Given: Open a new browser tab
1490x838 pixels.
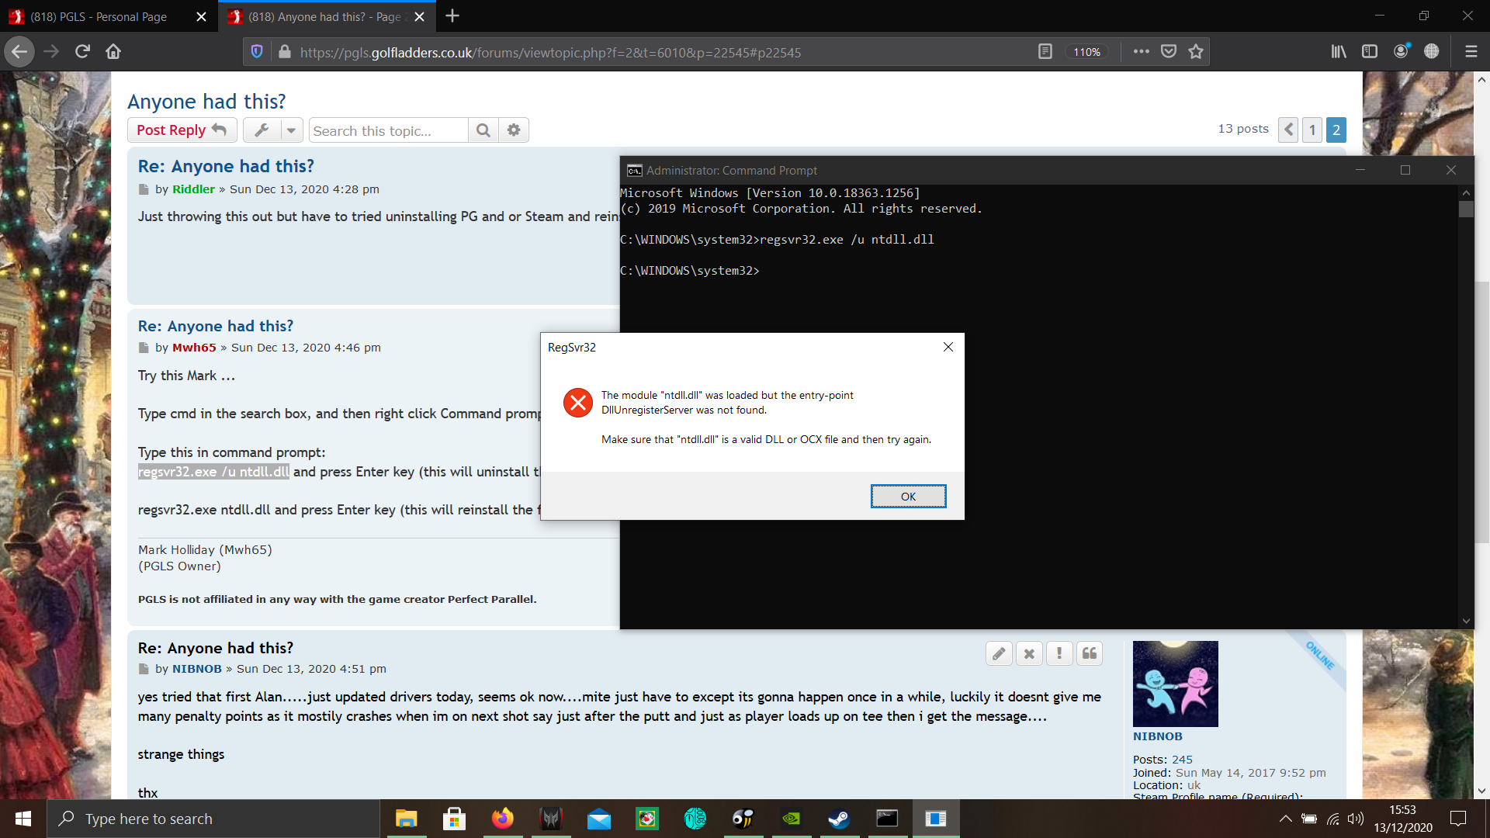Looking at the screenshot, I should (452, 16).
